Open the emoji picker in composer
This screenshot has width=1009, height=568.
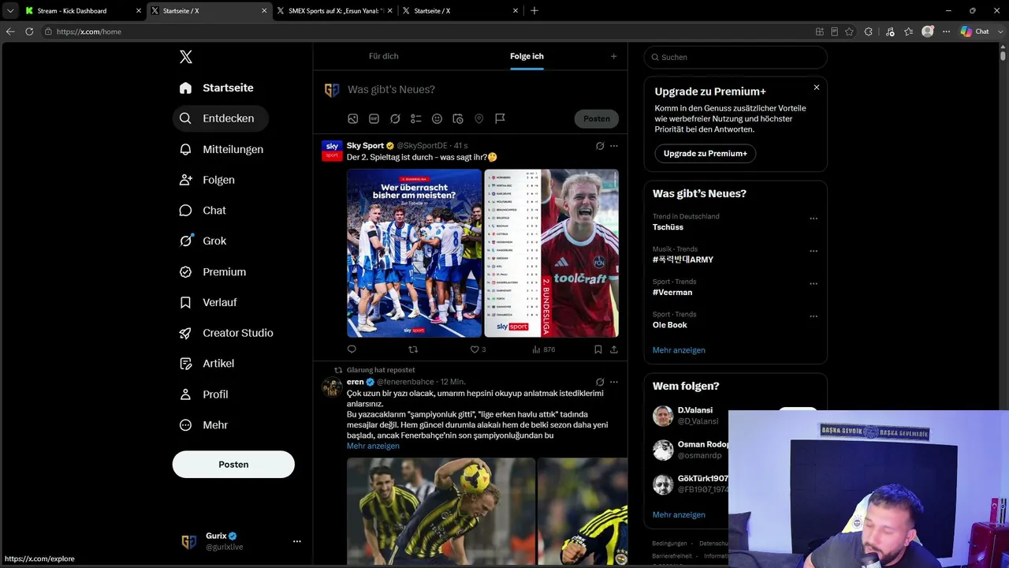point(437,118)
